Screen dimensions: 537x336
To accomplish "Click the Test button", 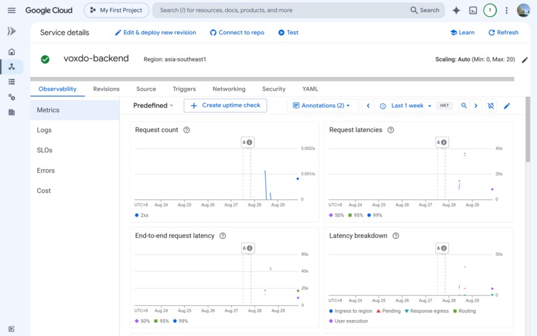I will tap(288, 33).
